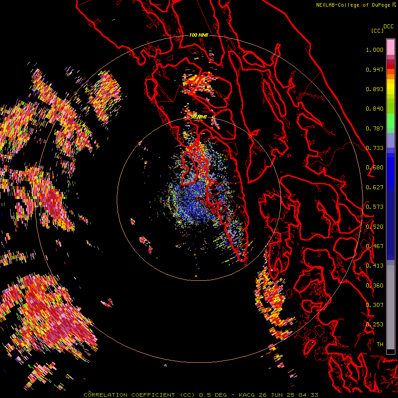Click the TH threshold label

point(380,344)
